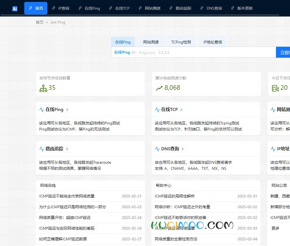Switch to the 网站测速 search tab
This screenshot has height=246, width=290.
coord(151,42)
